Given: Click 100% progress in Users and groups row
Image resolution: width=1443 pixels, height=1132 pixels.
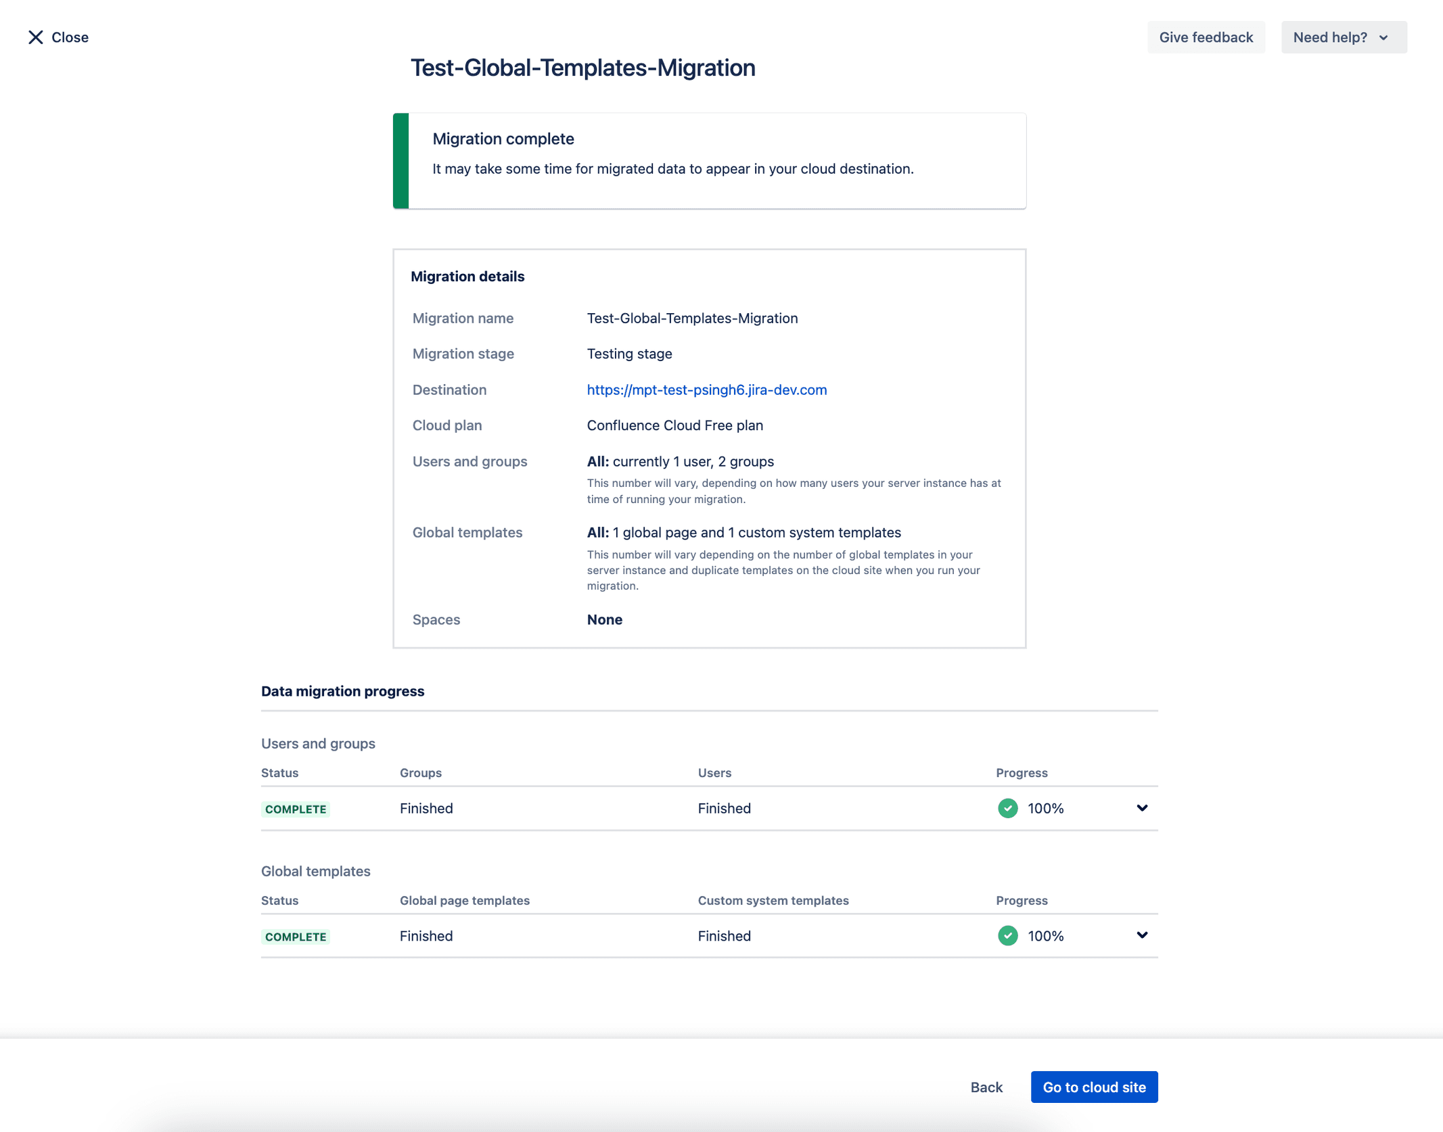Looking at the screenshot, I should [1045, 808].
